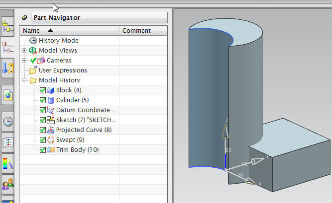Image resolution: width=332 pixels, height=203 pixels.
Task: Select the Block (4) feature
Action: [69, 90]
